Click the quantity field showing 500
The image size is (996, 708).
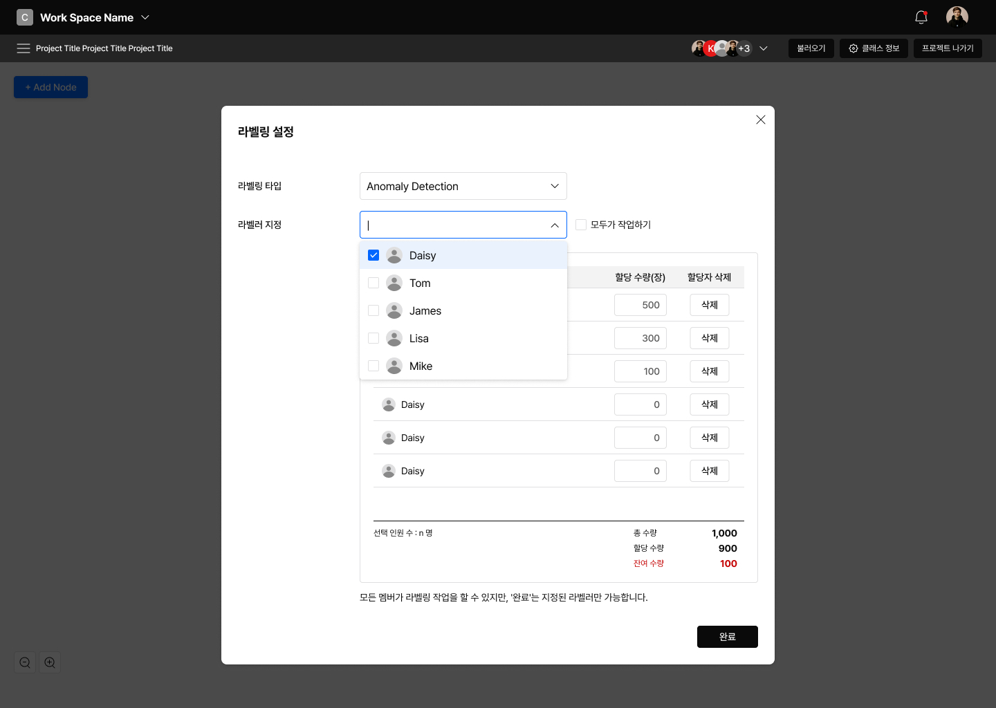[640, 305]
